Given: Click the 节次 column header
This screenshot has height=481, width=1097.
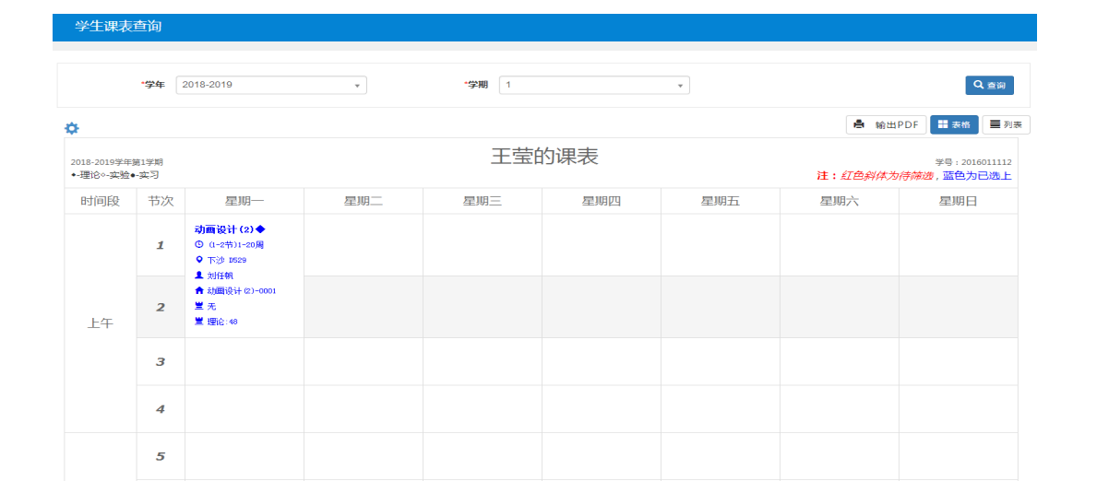Looking at the screenshot, I should point(161,202).
